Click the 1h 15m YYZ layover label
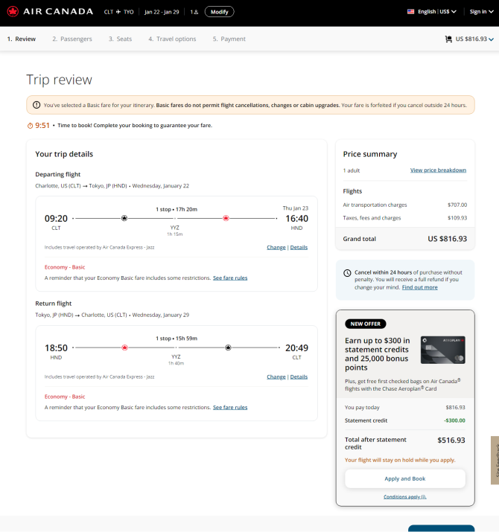Image resolution: width=499 pixels, height=532 pixels. [174, 234]
